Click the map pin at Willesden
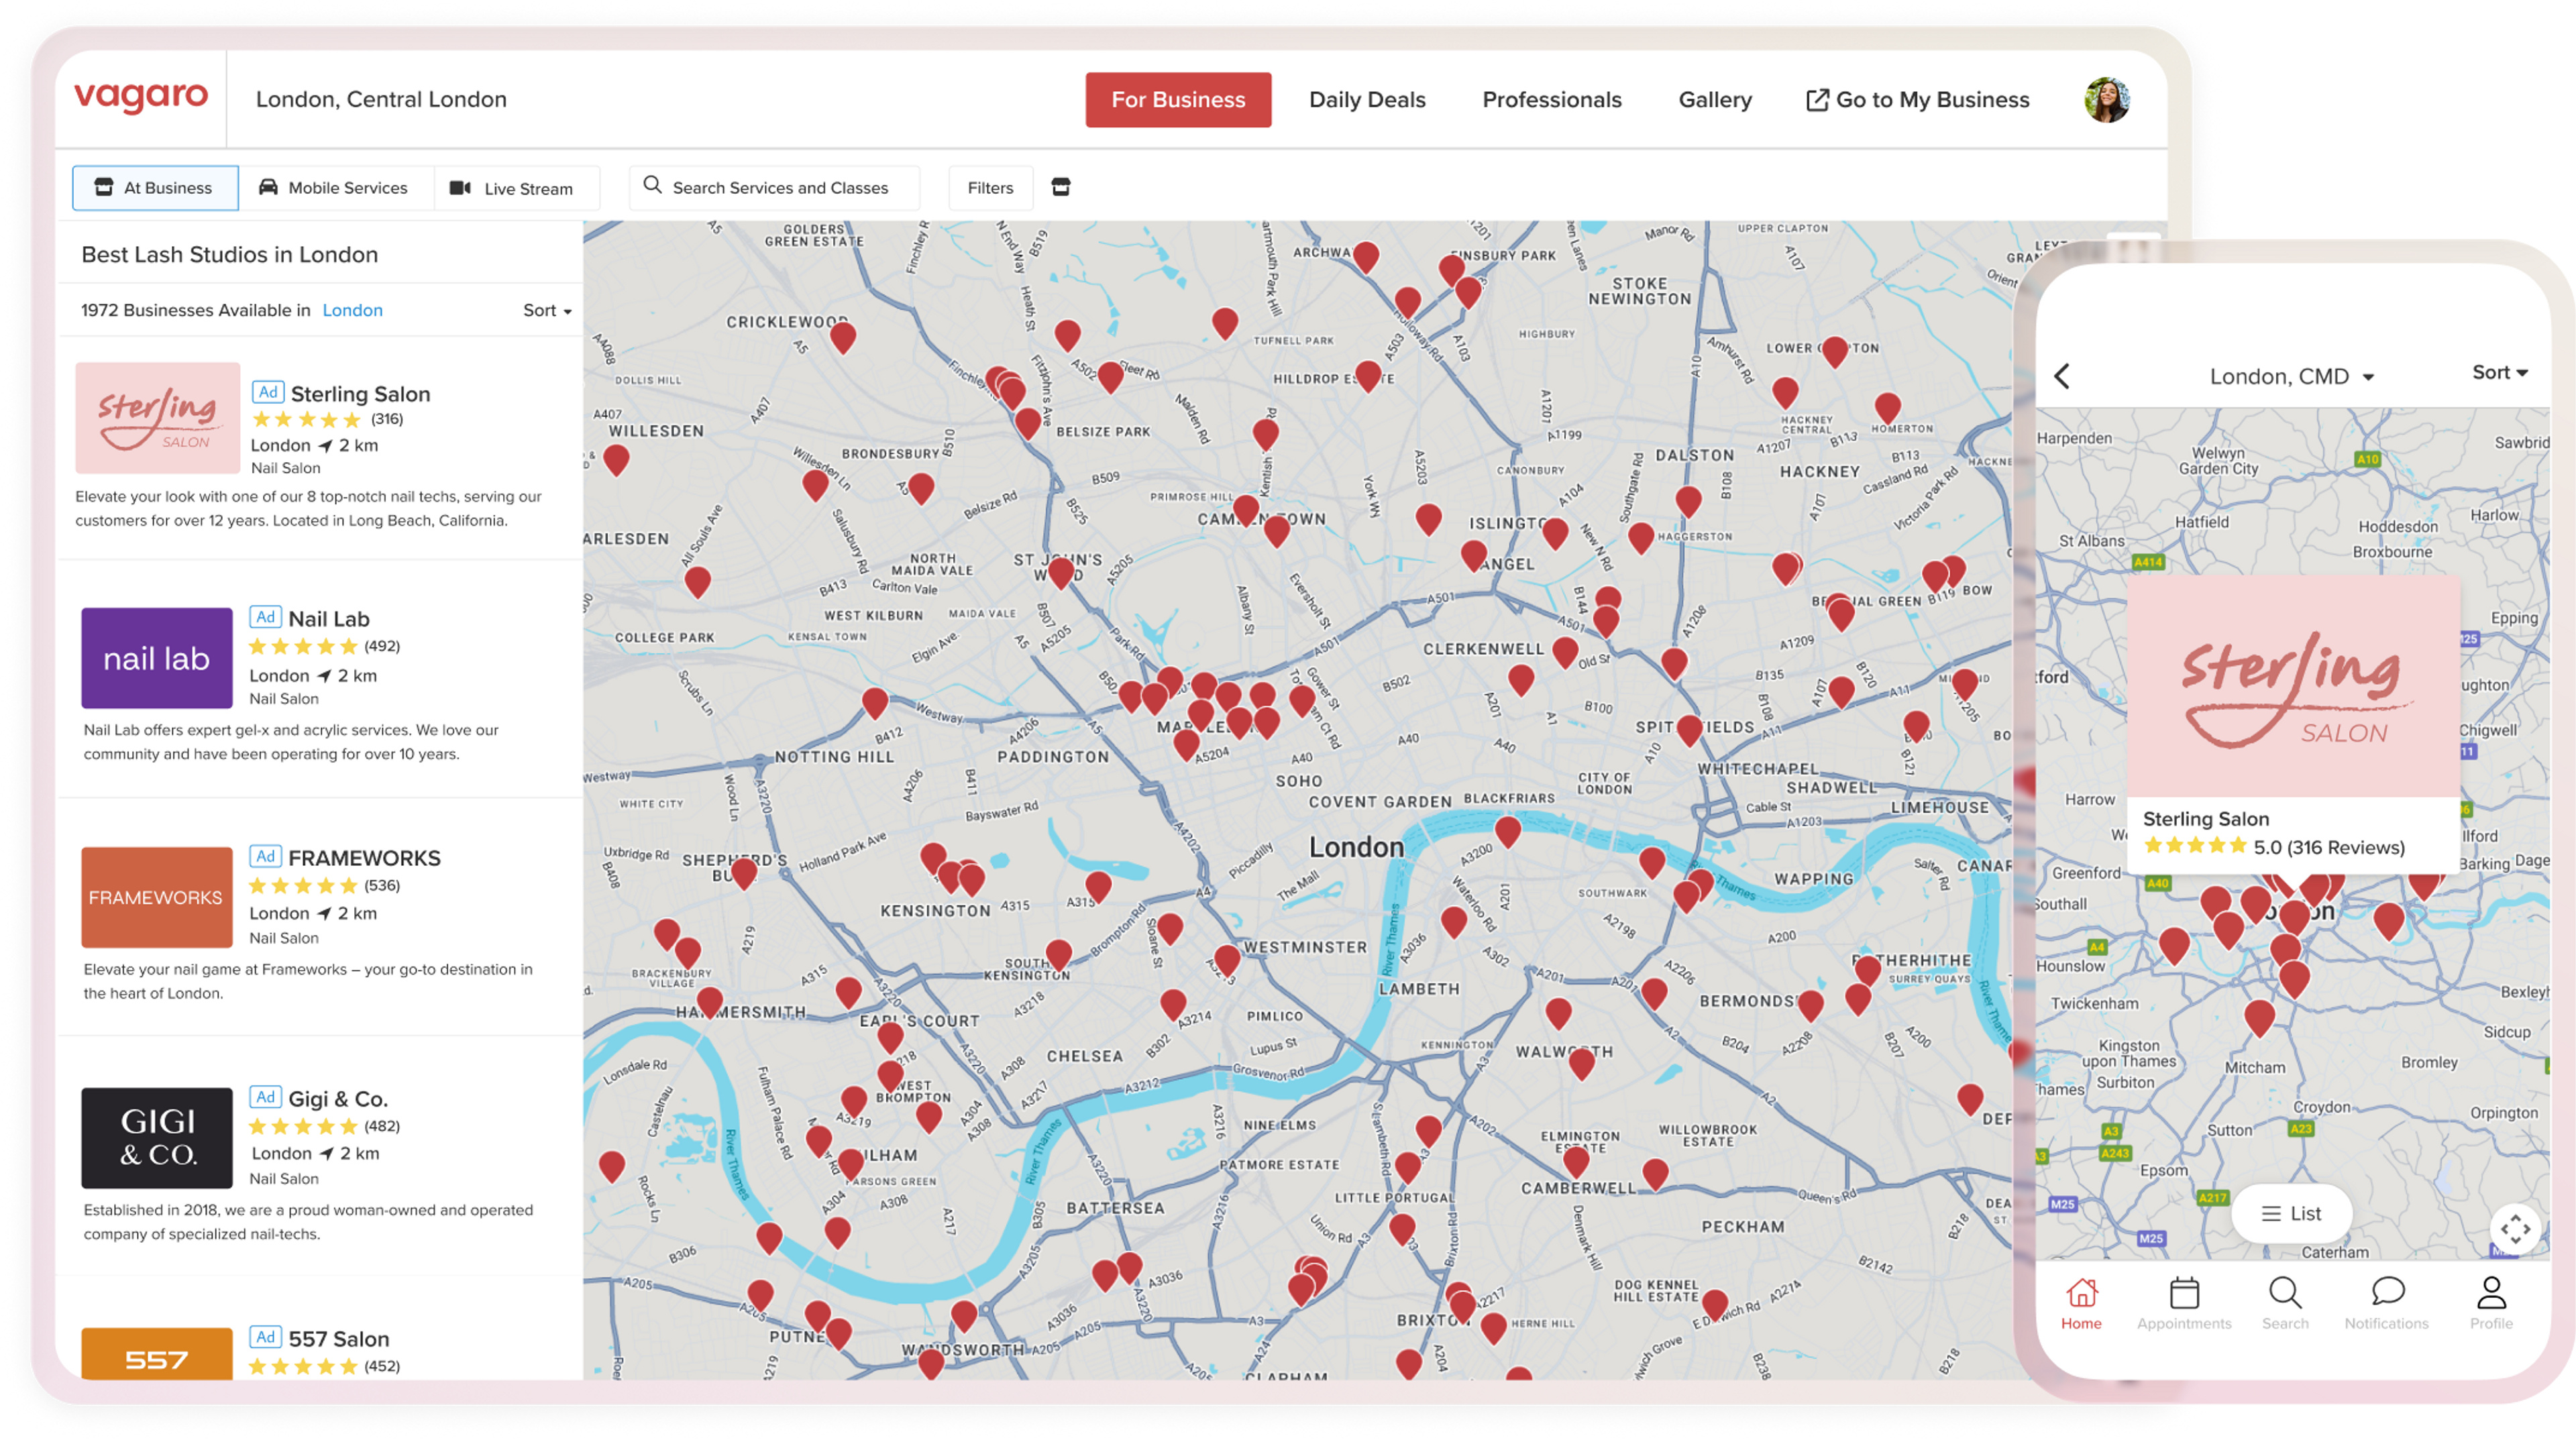Viewport: 2576px width, 1440px height. click(616, 459)
